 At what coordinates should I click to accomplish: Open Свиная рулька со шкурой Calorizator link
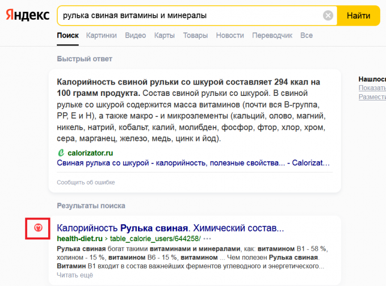pos(193,163)
